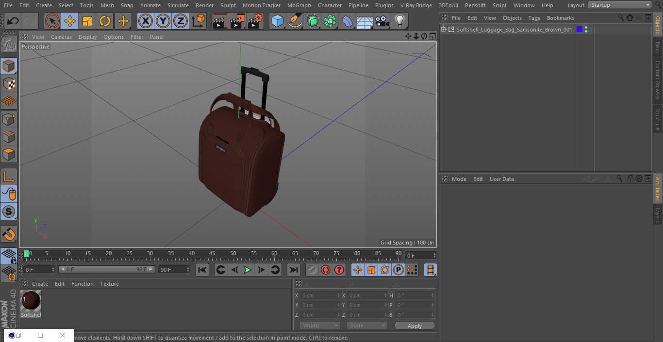Viewport: 663px width, 342px height.
Task: Play animation forward
Action: 248,270
